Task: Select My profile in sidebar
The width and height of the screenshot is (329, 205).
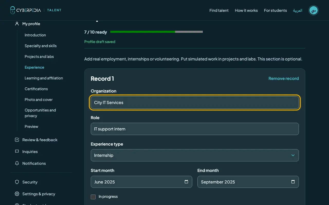Action: (x=31, y=24)
